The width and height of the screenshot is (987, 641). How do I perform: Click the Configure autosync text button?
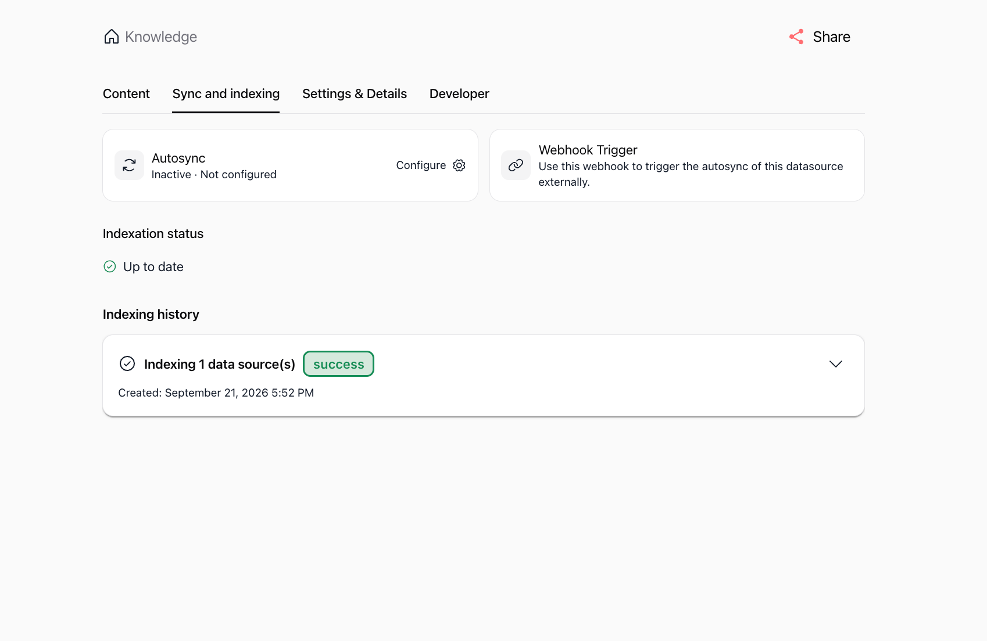click(x=421, y=165)
